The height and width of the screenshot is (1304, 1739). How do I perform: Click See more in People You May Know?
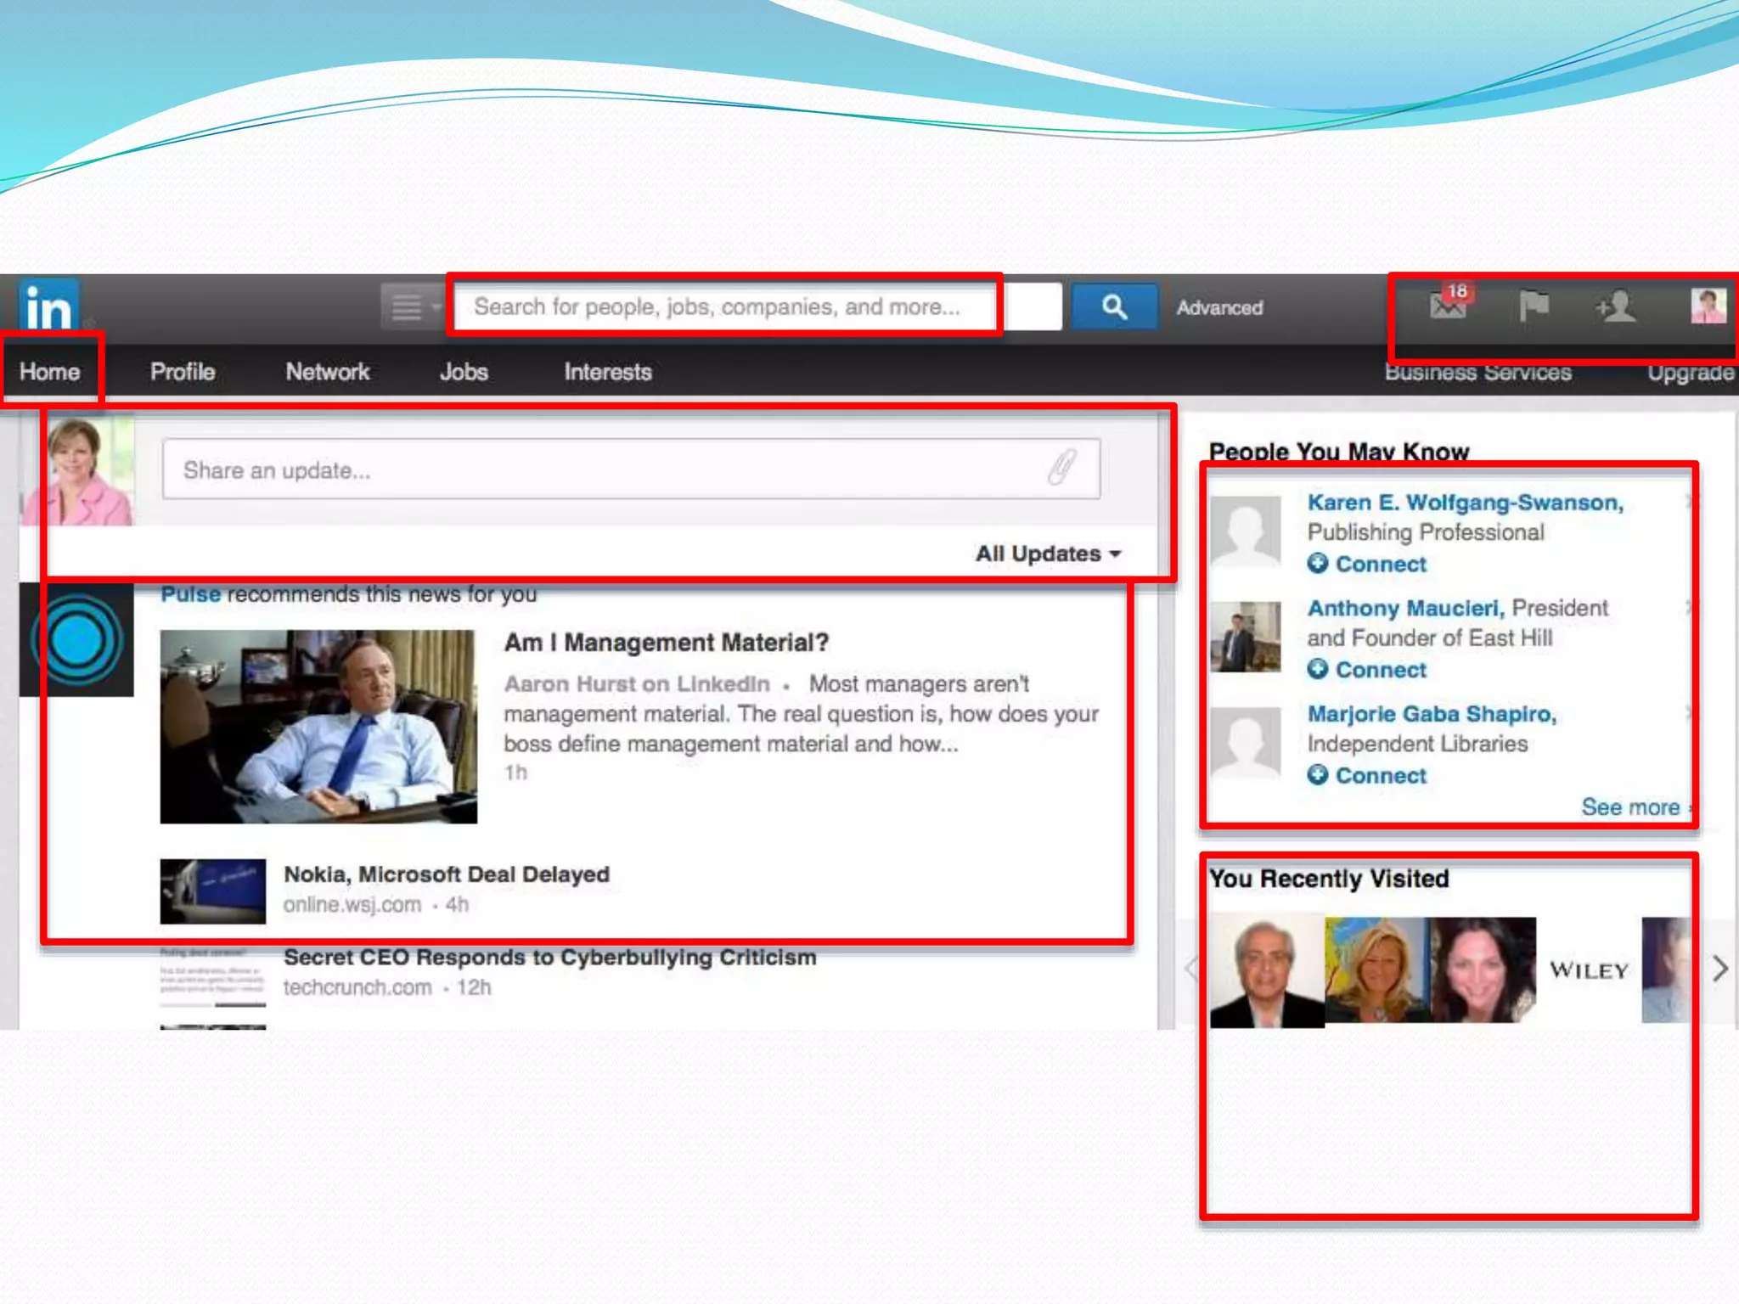coord(1631,807)
